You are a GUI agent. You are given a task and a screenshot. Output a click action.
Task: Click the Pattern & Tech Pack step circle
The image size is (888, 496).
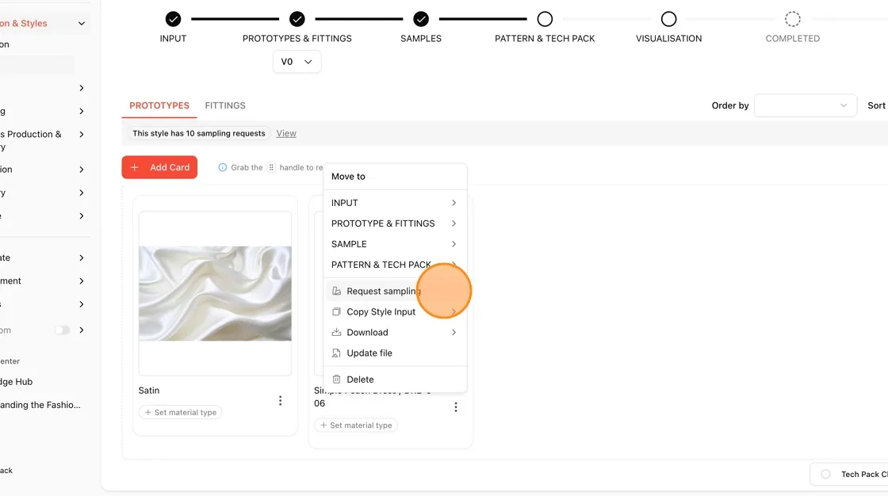[x=545, y=19]
